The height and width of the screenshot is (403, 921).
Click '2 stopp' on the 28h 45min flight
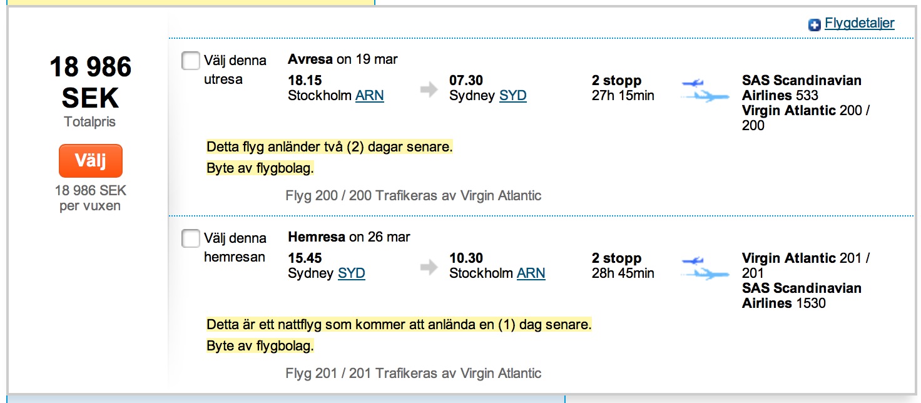616,258
